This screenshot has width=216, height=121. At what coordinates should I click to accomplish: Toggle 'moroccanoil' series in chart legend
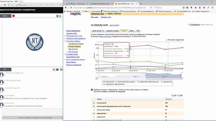[x=109, y=82]
